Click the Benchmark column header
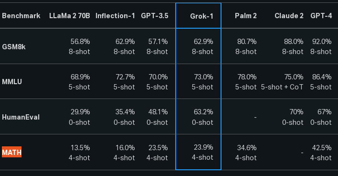This screenshot has width=338, height=176. coord(21,16)
